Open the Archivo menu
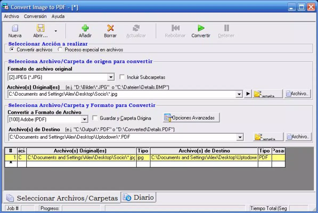Image resolution: width=318 pixels, height=213 pixels. 11,17
